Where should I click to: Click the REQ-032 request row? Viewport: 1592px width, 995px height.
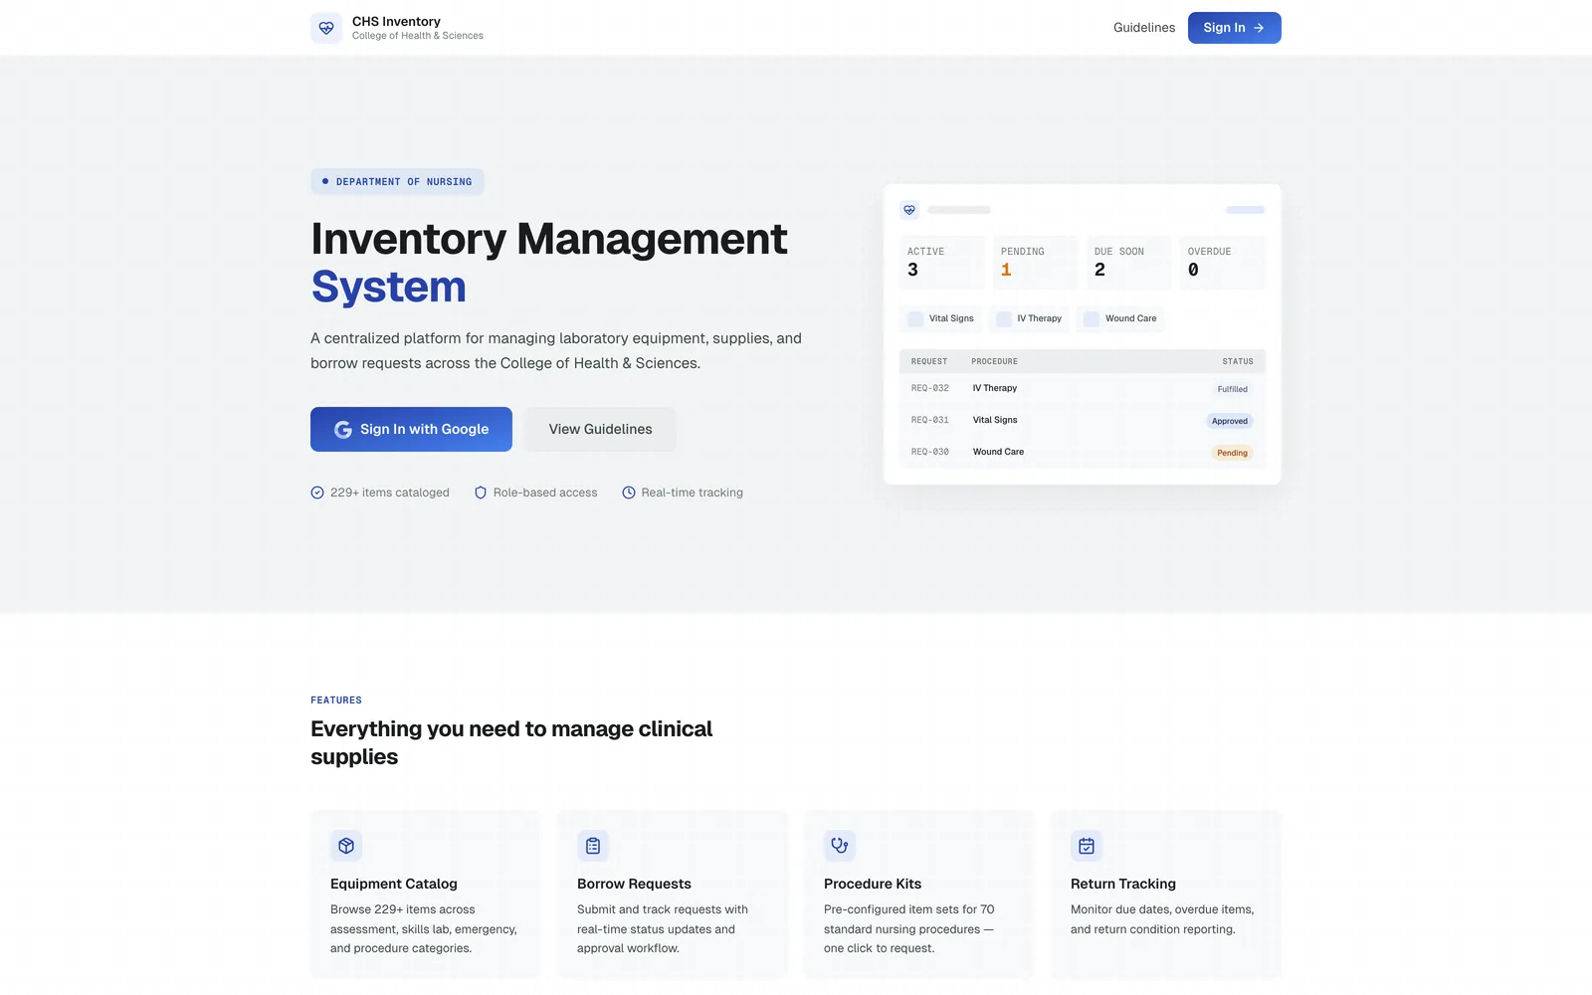point(1083,388)
